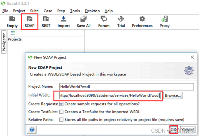Open the Forum toolbar icon
Screen dimensions: 199x136
pyautogui.click(x=104, y=22)
